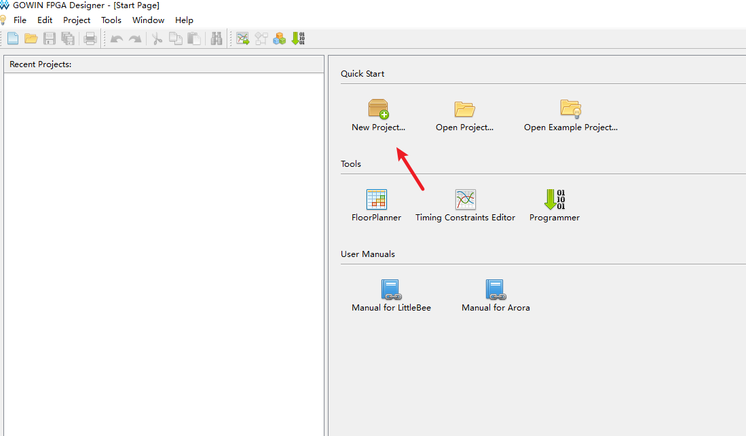Click the colored cubes toolbar icon
The image size is (746, 436).
[x=279, y=39]
